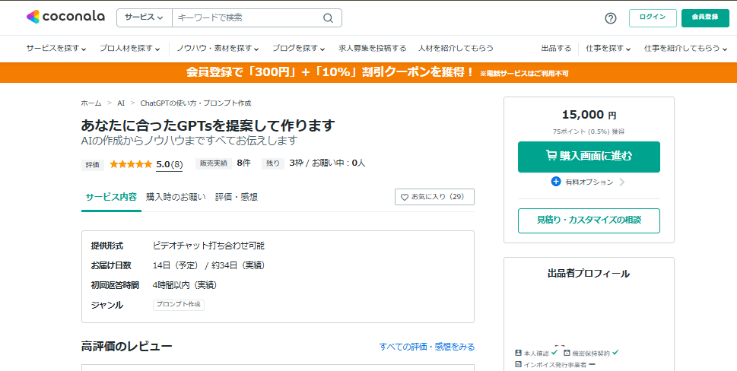The height and width of the screenshot is (371, 737).
Task: Expand the サービスを探す menu
Action: [56, 49]
